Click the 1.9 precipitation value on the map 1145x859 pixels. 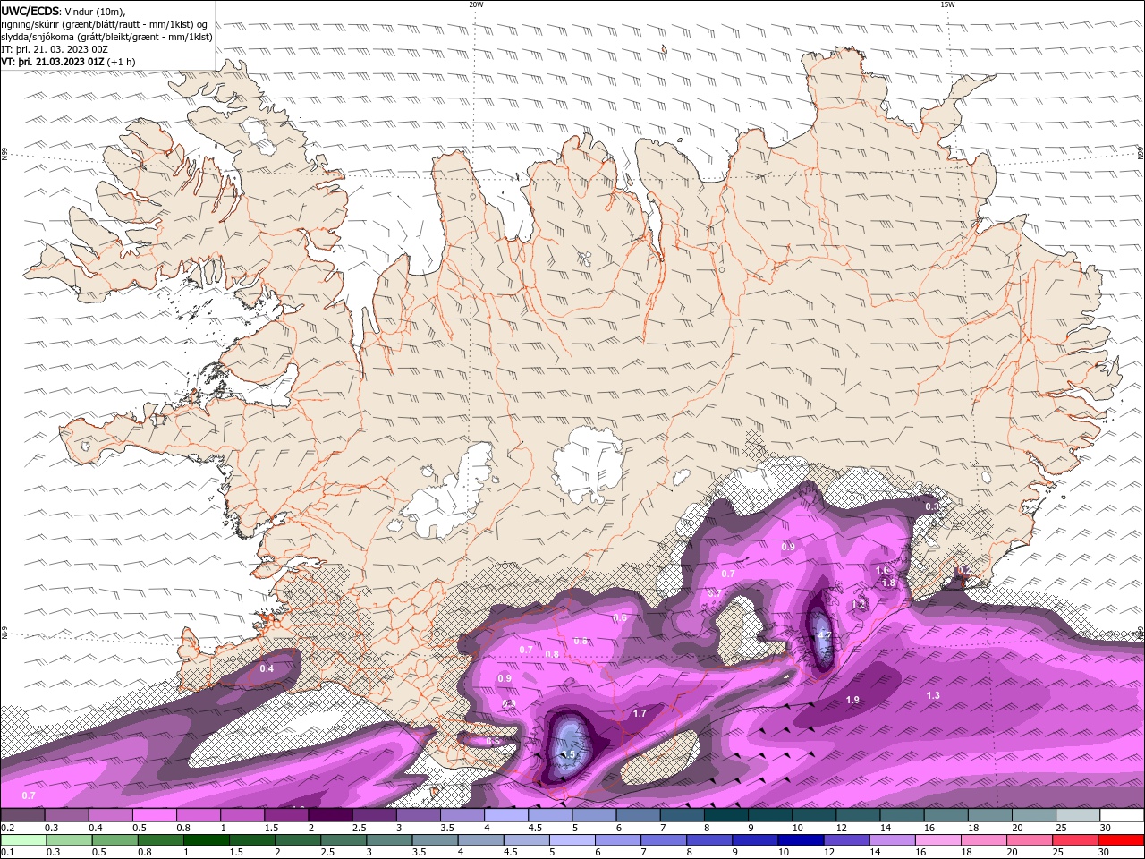pos(852,700)
